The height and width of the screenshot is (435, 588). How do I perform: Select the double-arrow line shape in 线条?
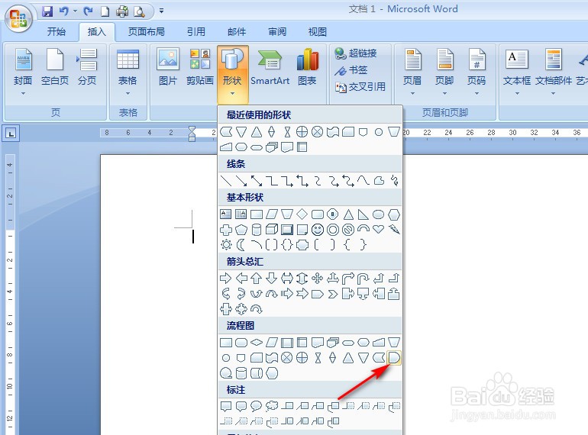coord(257,181)
